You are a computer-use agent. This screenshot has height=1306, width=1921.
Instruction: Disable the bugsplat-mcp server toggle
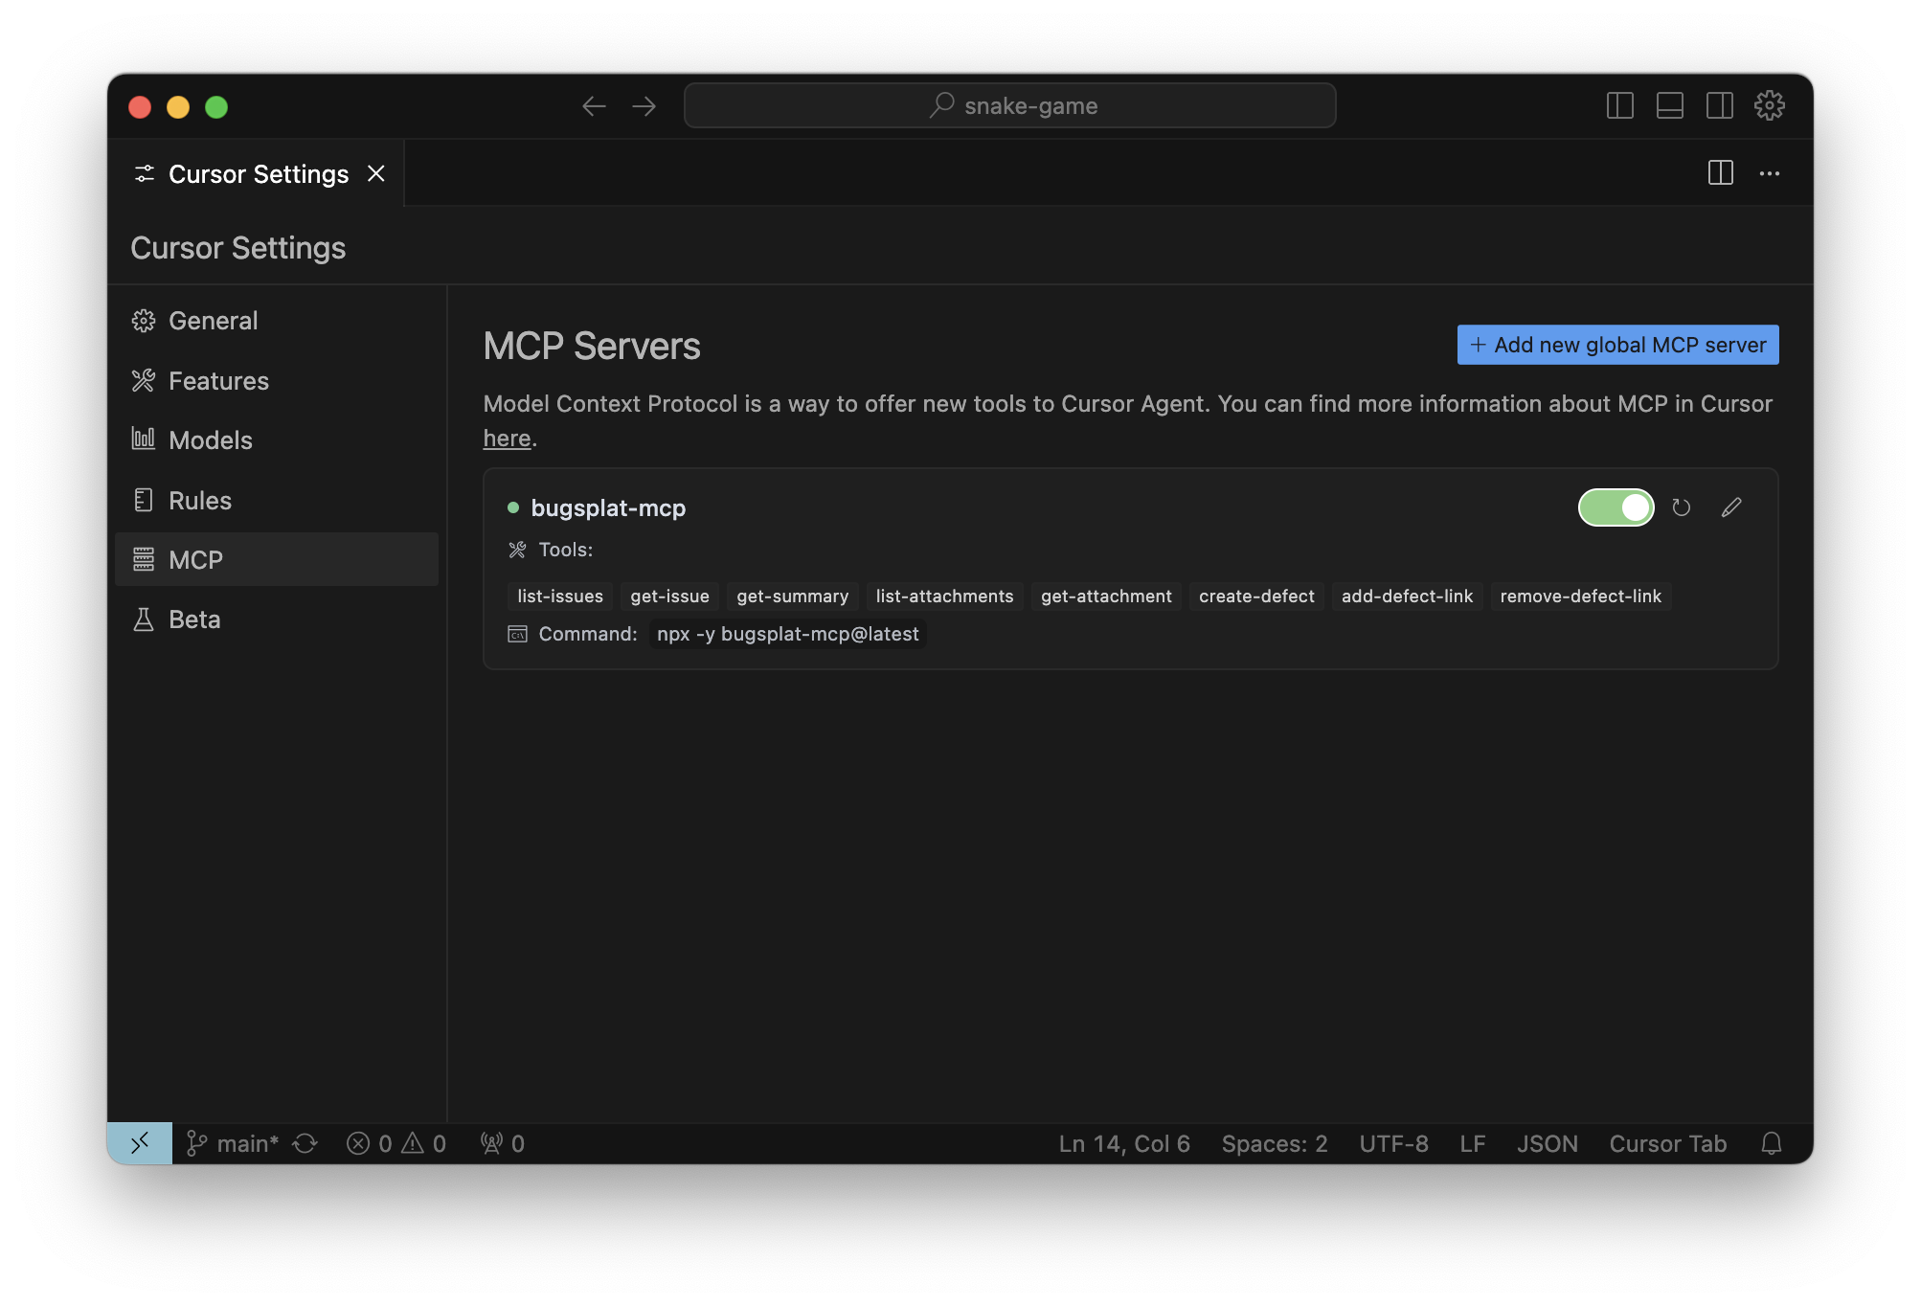(x=1616, y=507)
